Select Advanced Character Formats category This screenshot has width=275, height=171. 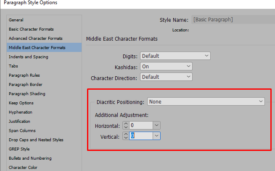coord(44,38)
